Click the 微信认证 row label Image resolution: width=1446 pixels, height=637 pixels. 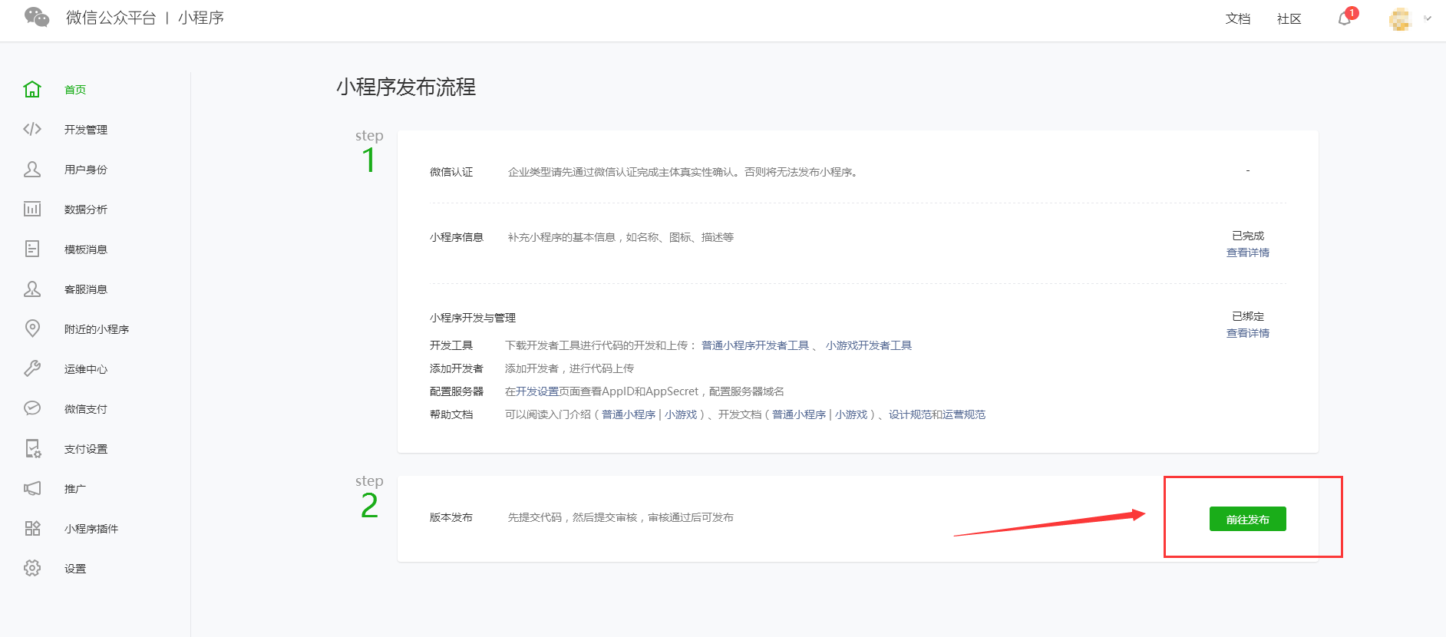[x=451, y=172]
